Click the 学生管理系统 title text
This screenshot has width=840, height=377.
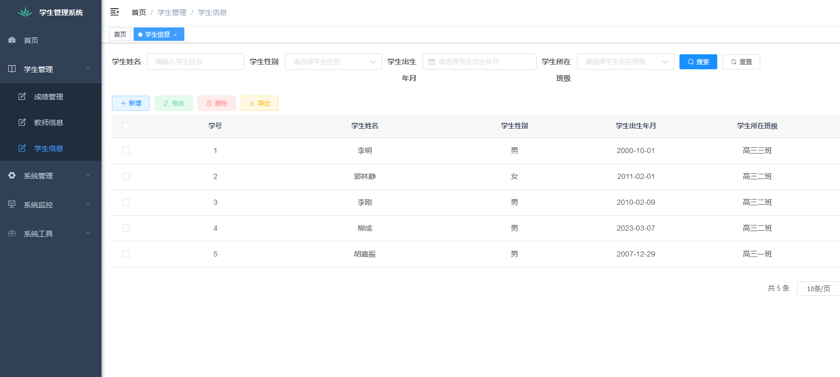click(x=61, y=12)
